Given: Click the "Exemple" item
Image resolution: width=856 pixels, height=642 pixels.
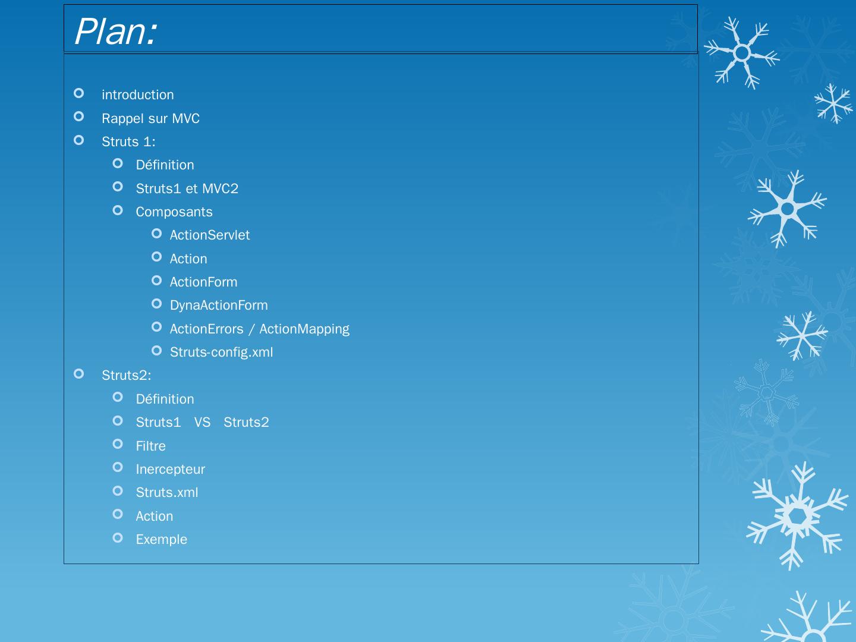Looking at the screenshot, I should coord(161,539).
